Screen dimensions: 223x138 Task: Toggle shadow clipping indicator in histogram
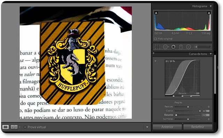156,13
